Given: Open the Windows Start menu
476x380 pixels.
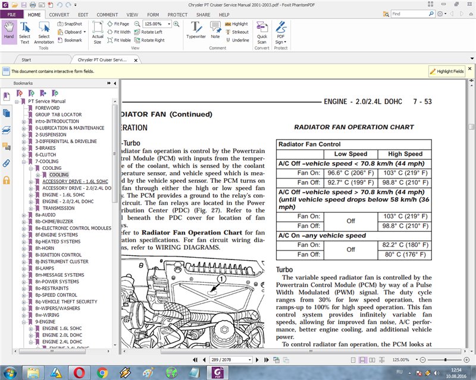Looking at the screenshot, I should 10,372.
